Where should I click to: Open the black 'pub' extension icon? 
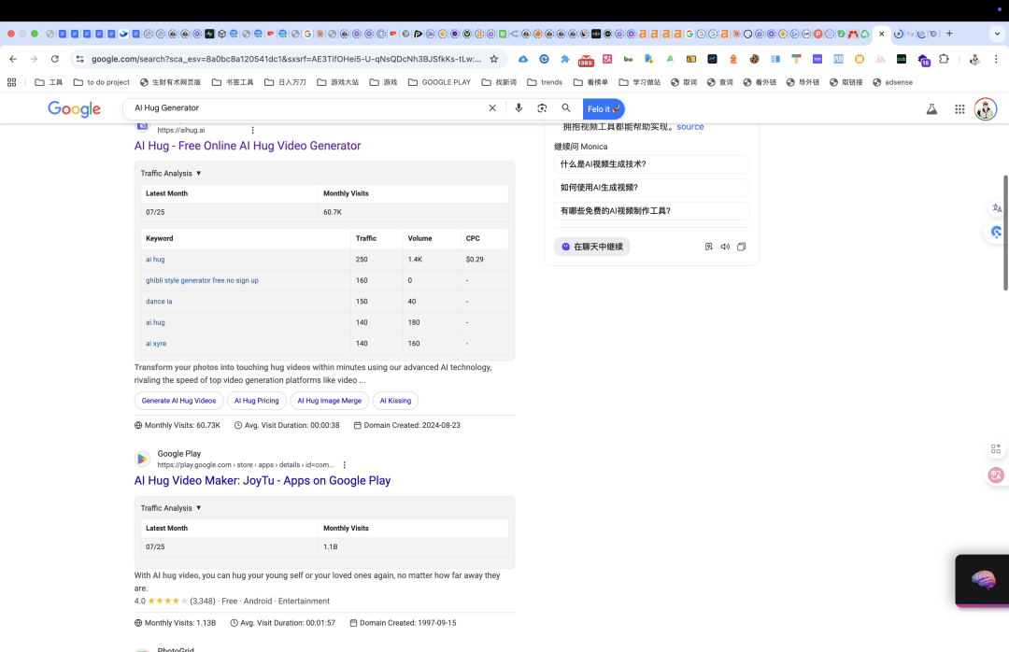tap(902, 59)
